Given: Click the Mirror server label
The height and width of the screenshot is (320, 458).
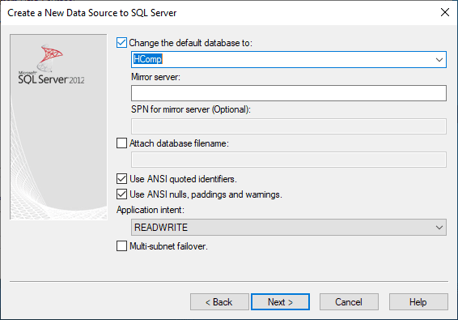Looking at the screenshot, I should 155,77.
